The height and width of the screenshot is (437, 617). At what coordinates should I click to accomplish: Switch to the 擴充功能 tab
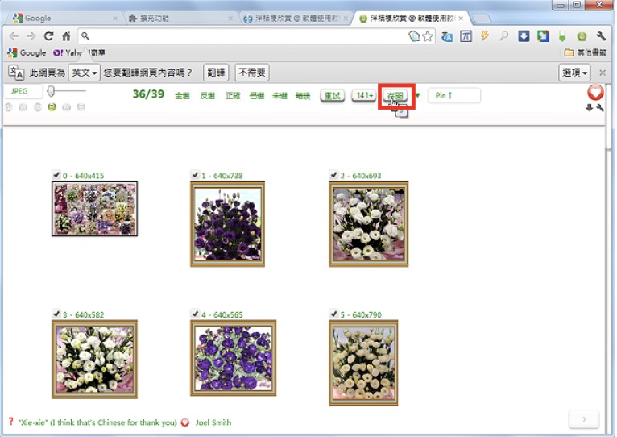177,17
